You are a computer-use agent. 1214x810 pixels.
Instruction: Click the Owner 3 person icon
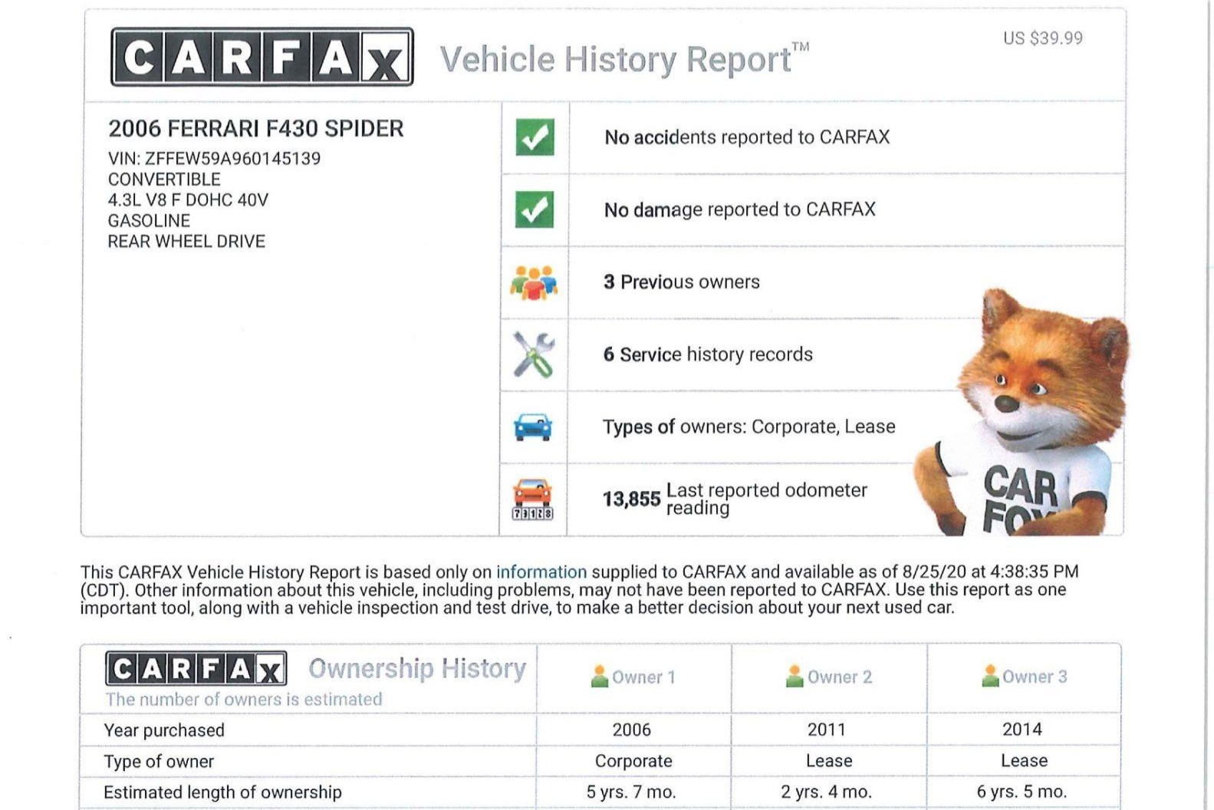click(x=990, y=677)
